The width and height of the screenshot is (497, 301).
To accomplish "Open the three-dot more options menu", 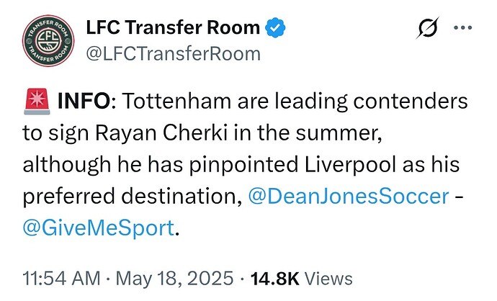I will [x=461, y=28].
